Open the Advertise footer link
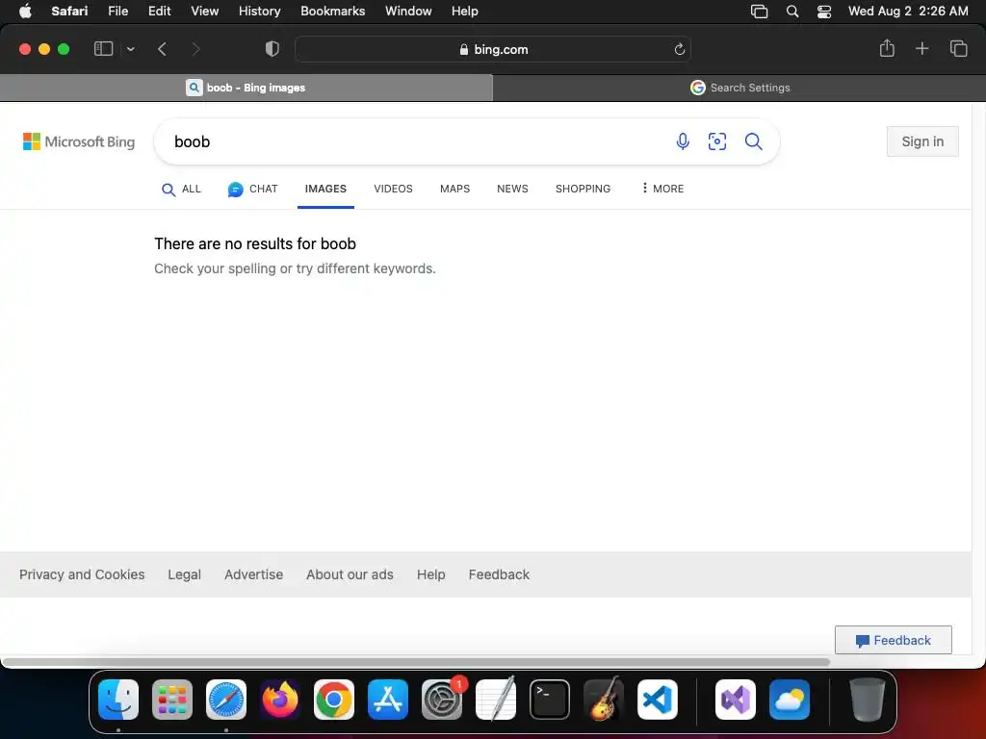 tap(253, 574)
